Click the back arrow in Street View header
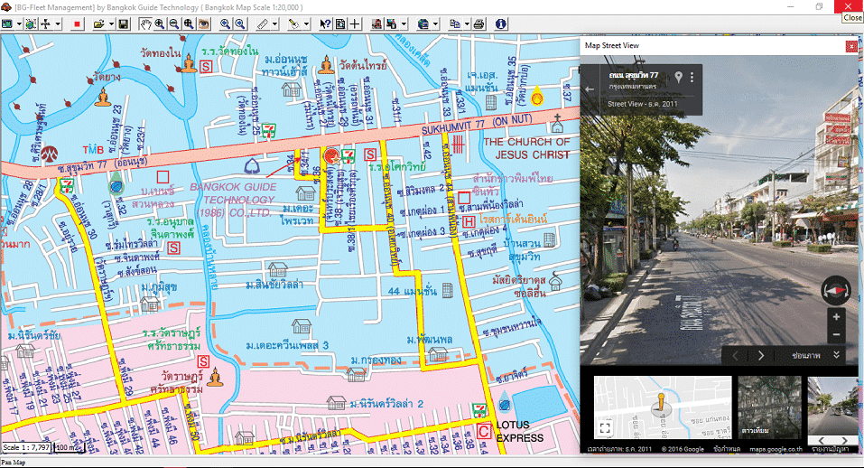This screenshot has height=468, width=864. pos(590,89)
